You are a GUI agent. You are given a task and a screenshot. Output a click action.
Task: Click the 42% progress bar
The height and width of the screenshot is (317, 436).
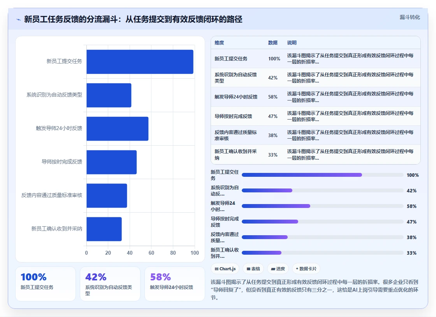pos(323,190)
